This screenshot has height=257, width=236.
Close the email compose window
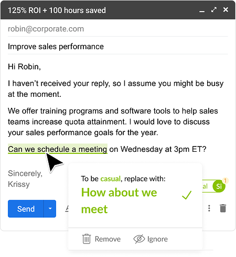pos(226,9)
